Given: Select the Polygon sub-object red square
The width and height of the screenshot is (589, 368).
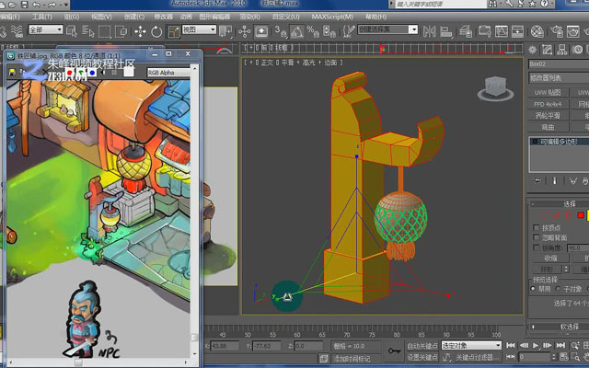Looking at the screenshot, I should 581,215.
